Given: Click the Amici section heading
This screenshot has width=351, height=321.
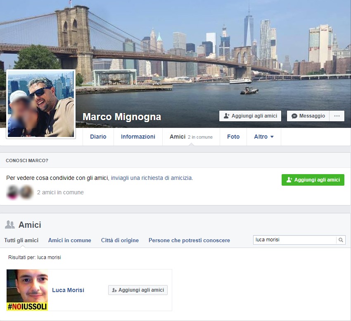Looking at the screenshot, I should (x=30, y=225).
